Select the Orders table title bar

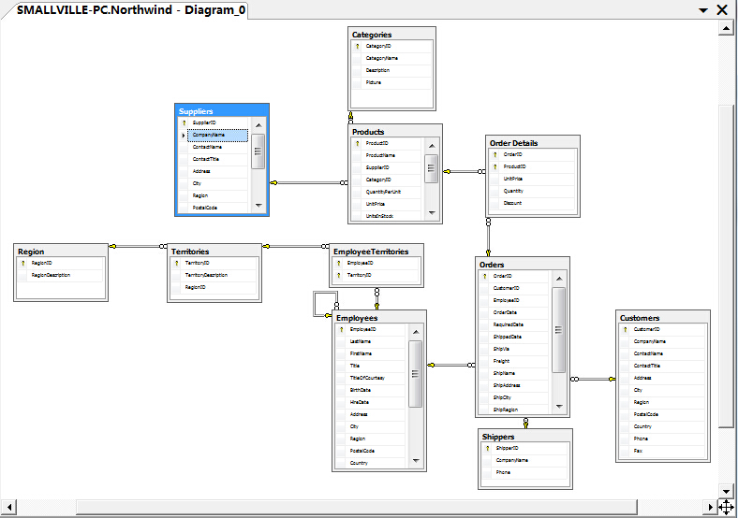(x=523, y=265)
